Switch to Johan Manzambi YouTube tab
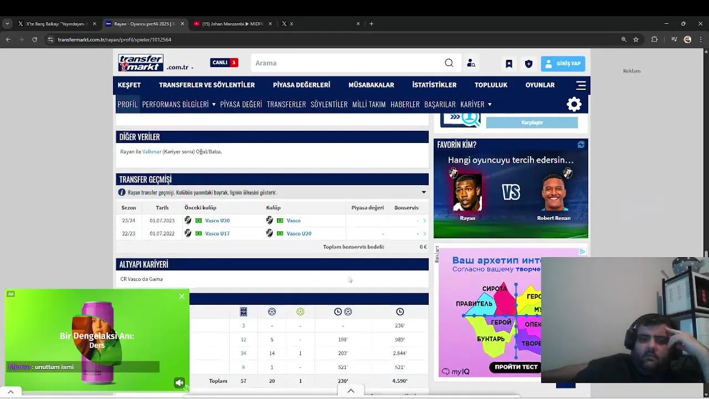The image size is (709, 399). pyautogui.click(x=233, y=24)
